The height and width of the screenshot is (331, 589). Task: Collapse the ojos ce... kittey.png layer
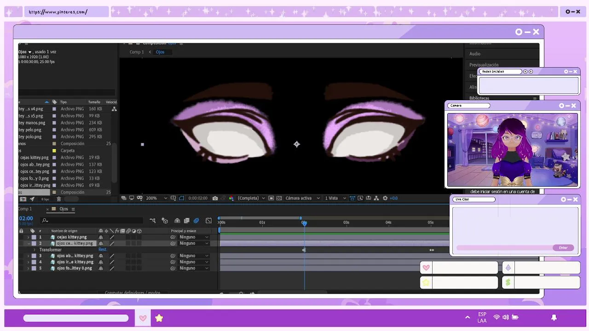[x=29, y=243]
